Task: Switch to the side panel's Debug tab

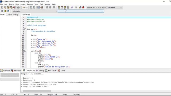Action: point(16,15)
